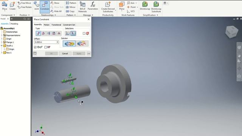Click the Pan hand tool in navigation bar
The width and height of the screenshot is (242, 136).
[239, 56]
